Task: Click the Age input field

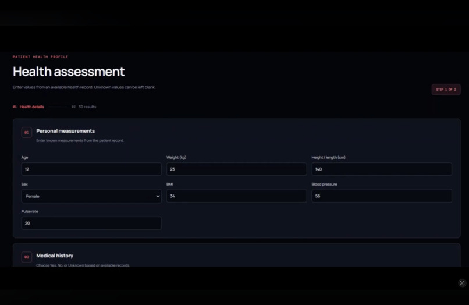Action: tap(91, 169)
